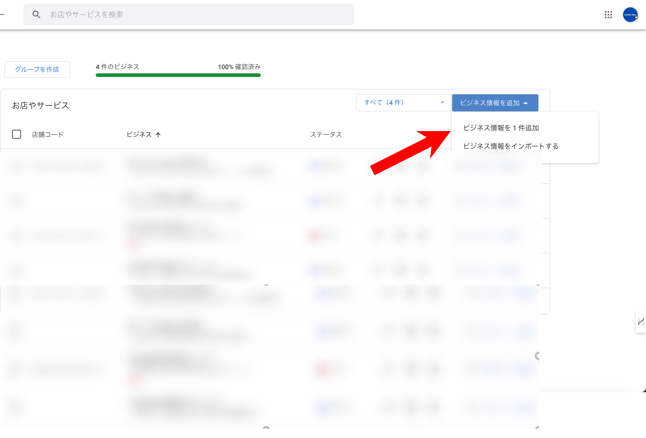Click the side panel tab at right edge
Image resolution: width=646 pixels, height=438 pixels.
pyautogui.click(x=641, y=322)
